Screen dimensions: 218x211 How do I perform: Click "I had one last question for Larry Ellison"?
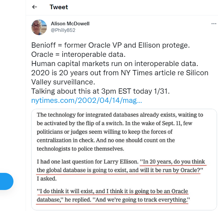[87, 162]
